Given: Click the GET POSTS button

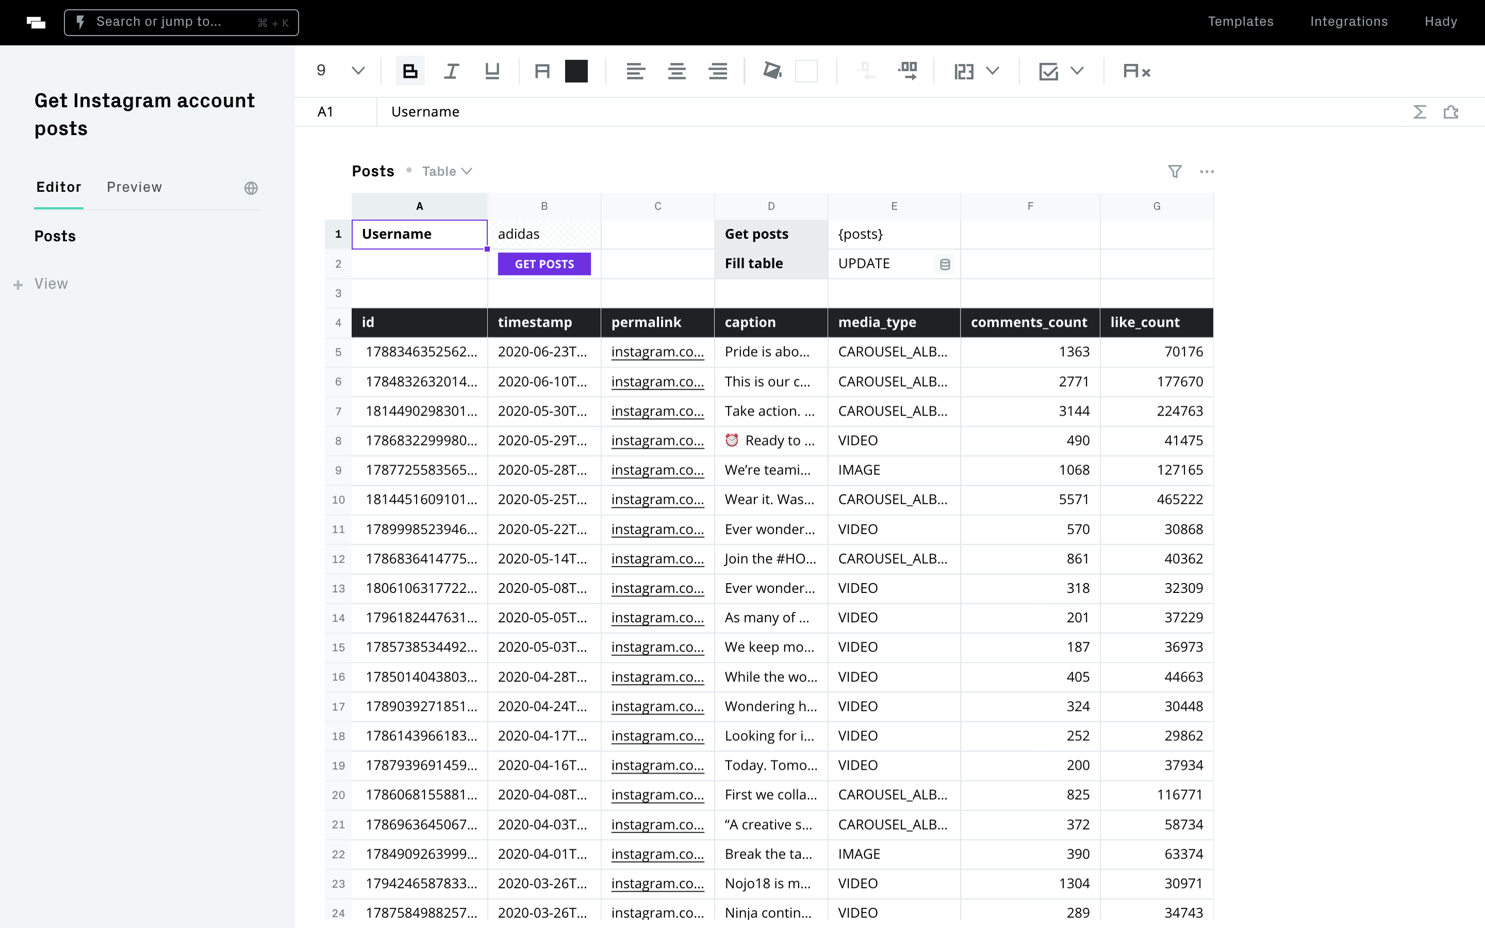Looking at the screenshot, I should 543,264.
